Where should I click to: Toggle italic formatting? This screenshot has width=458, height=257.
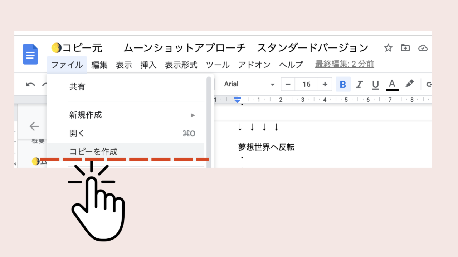[359, 85]
